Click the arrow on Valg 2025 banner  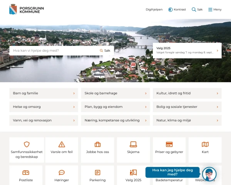[218, 50]
